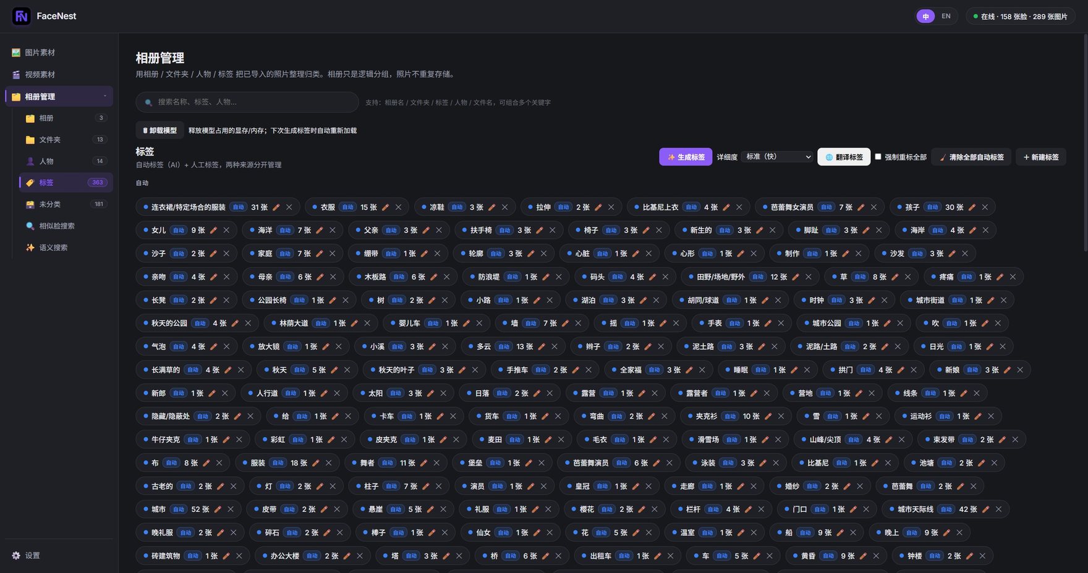Image resolution: width=1088 pixels, height=573 pixels.
Task: Switch language to 中
Action: [x=925, y=16]
